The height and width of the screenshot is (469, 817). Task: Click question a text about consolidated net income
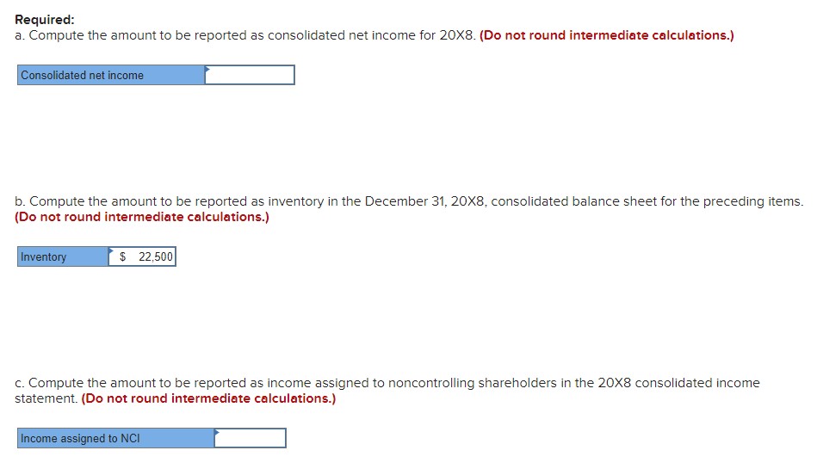tap(245, 35)
